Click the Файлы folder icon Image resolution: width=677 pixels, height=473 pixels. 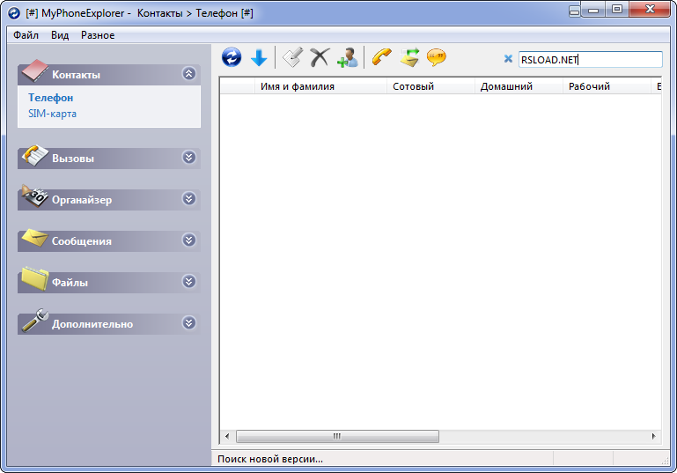coord(35,278)
